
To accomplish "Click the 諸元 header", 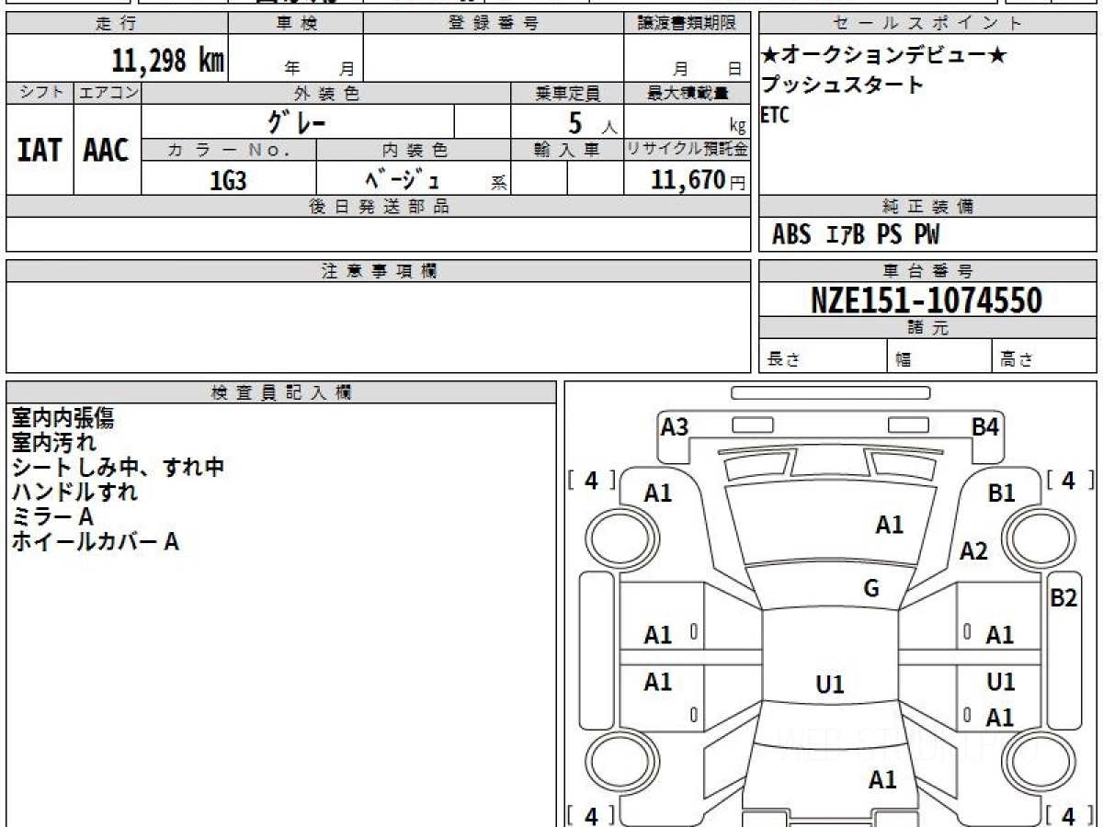I will click(x=927, y=328).
